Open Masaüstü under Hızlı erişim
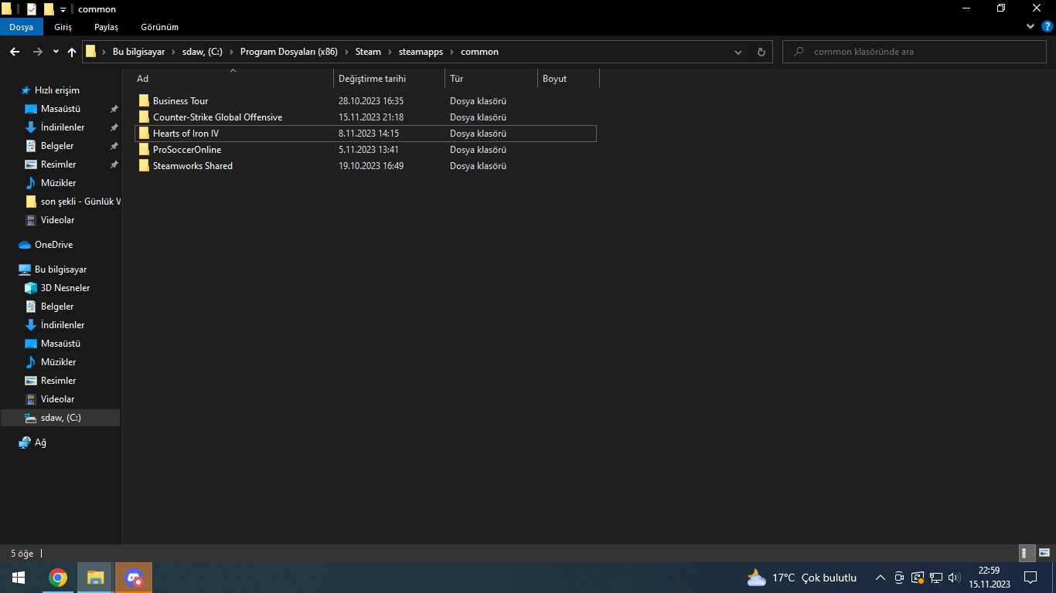The width and height of the screenshot is (1056, 593). point(60,109)
